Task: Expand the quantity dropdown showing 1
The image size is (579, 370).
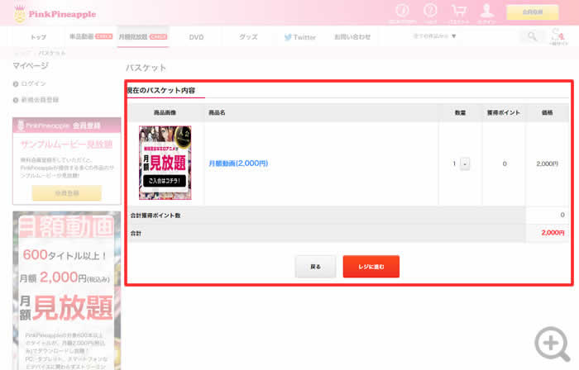Action: [465, 164]
